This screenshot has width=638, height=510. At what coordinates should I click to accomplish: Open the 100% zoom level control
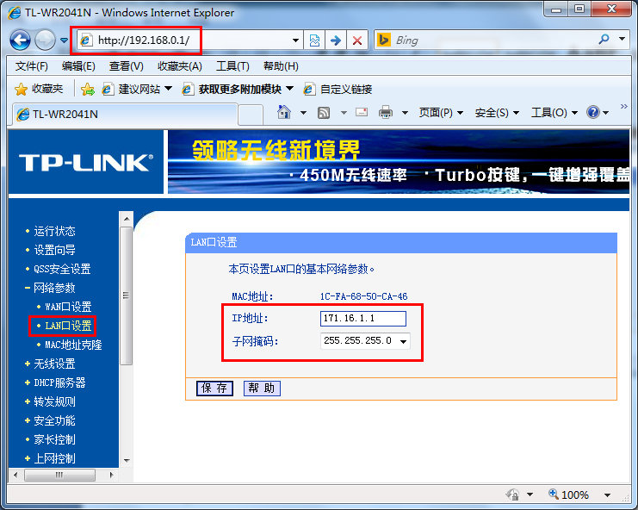click(579, 494)
